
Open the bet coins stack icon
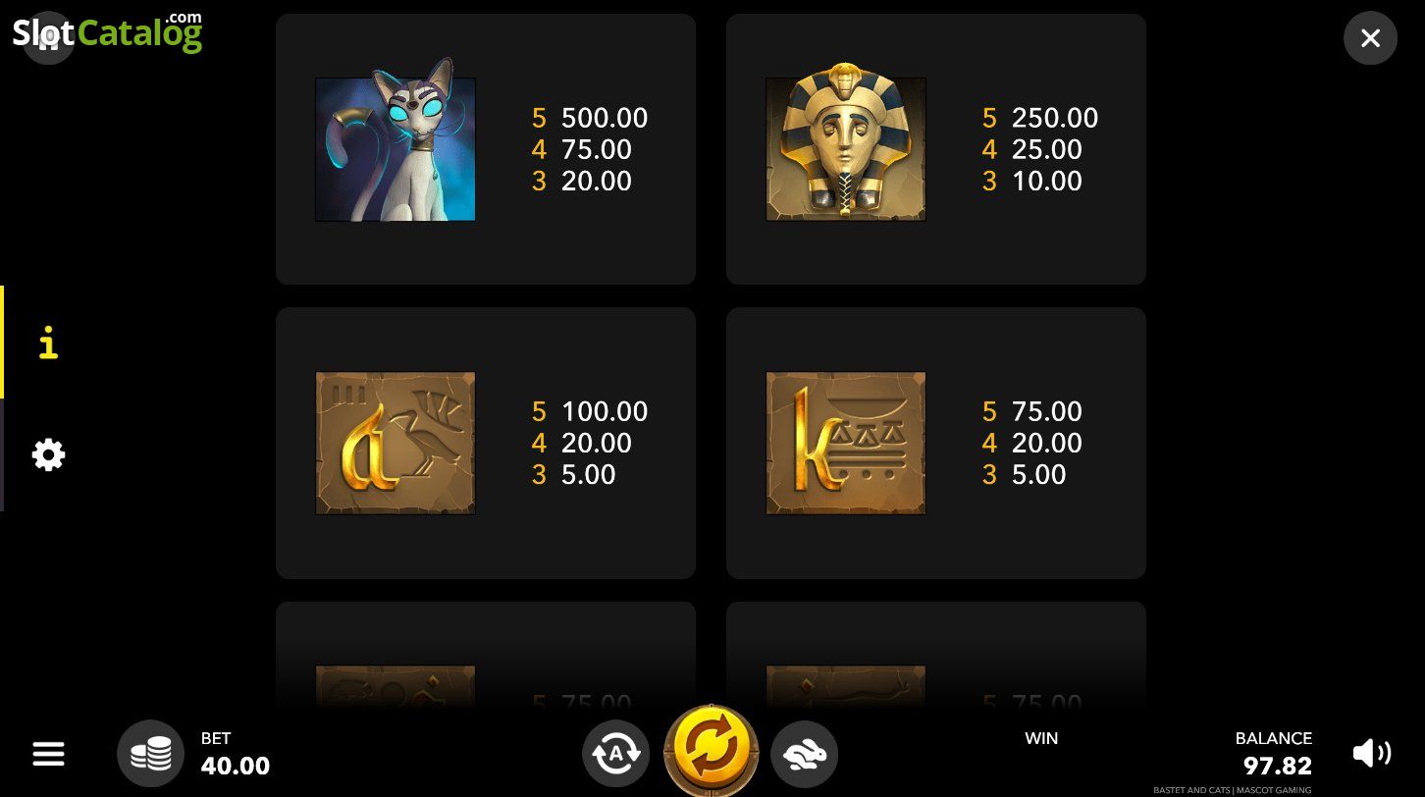click(150, 754)
